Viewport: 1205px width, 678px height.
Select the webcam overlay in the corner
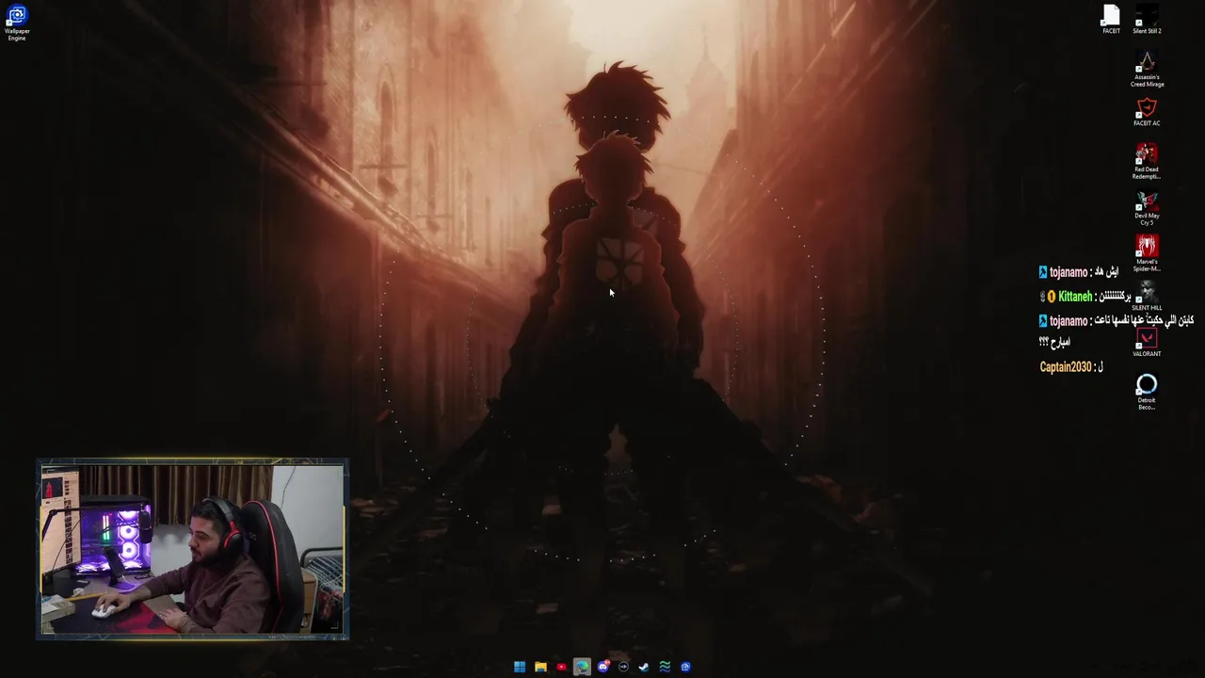pos(192,550)
